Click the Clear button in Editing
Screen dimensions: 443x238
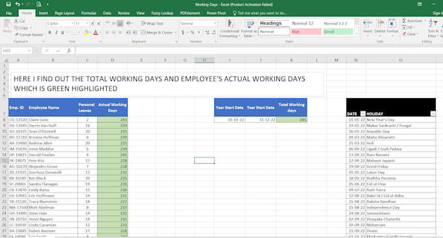pos(410,34)
